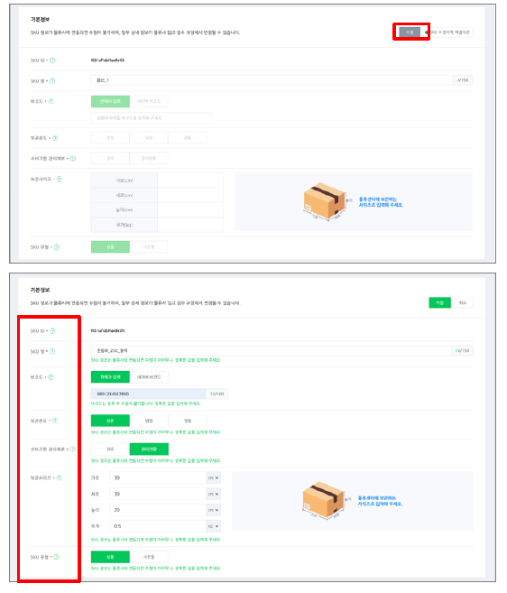Open the 높이 height unit dropdown

[214, 510]
